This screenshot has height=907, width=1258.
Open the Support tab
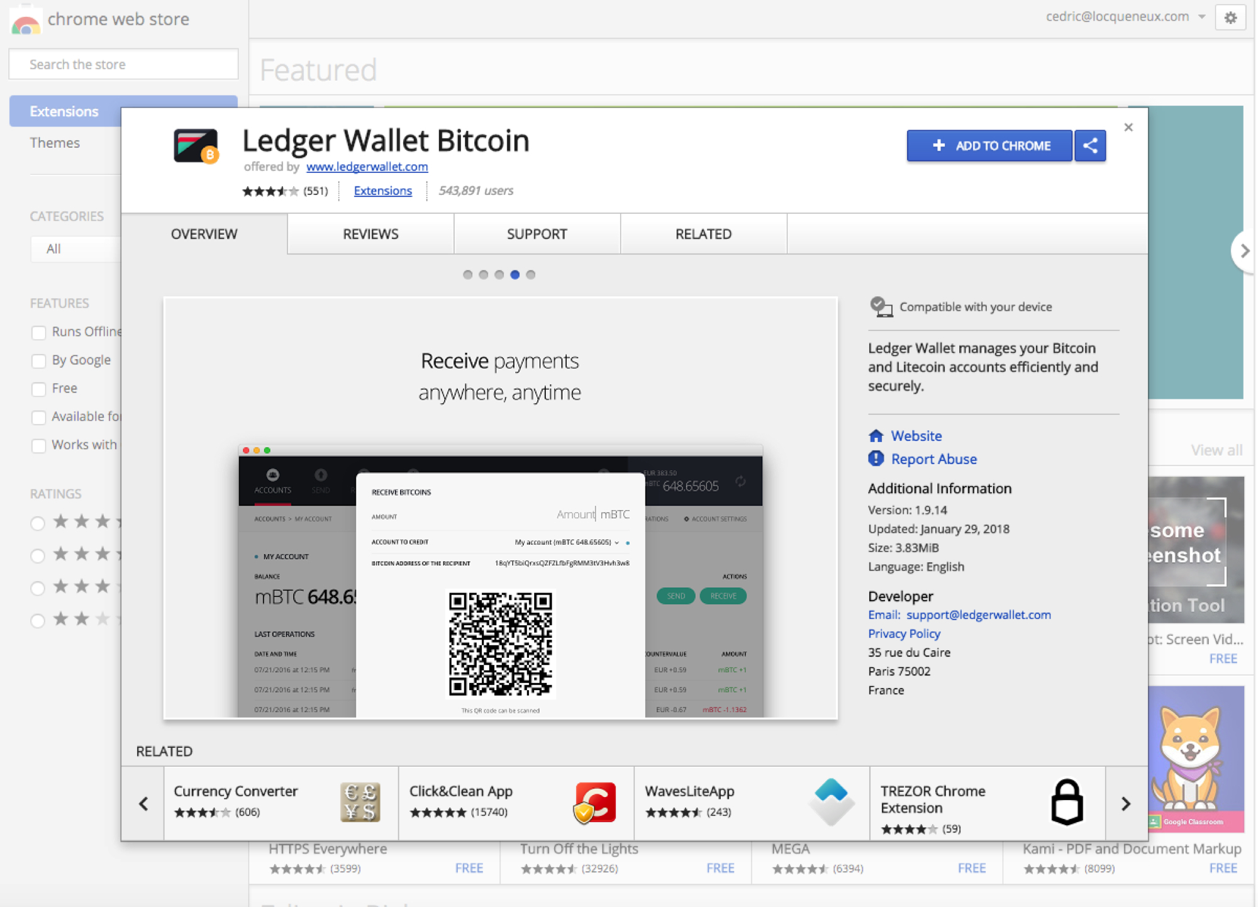(537, 234)
